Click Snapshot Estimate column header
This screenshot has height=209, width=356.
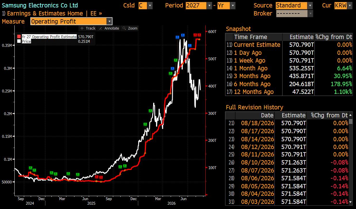point(299,37)
